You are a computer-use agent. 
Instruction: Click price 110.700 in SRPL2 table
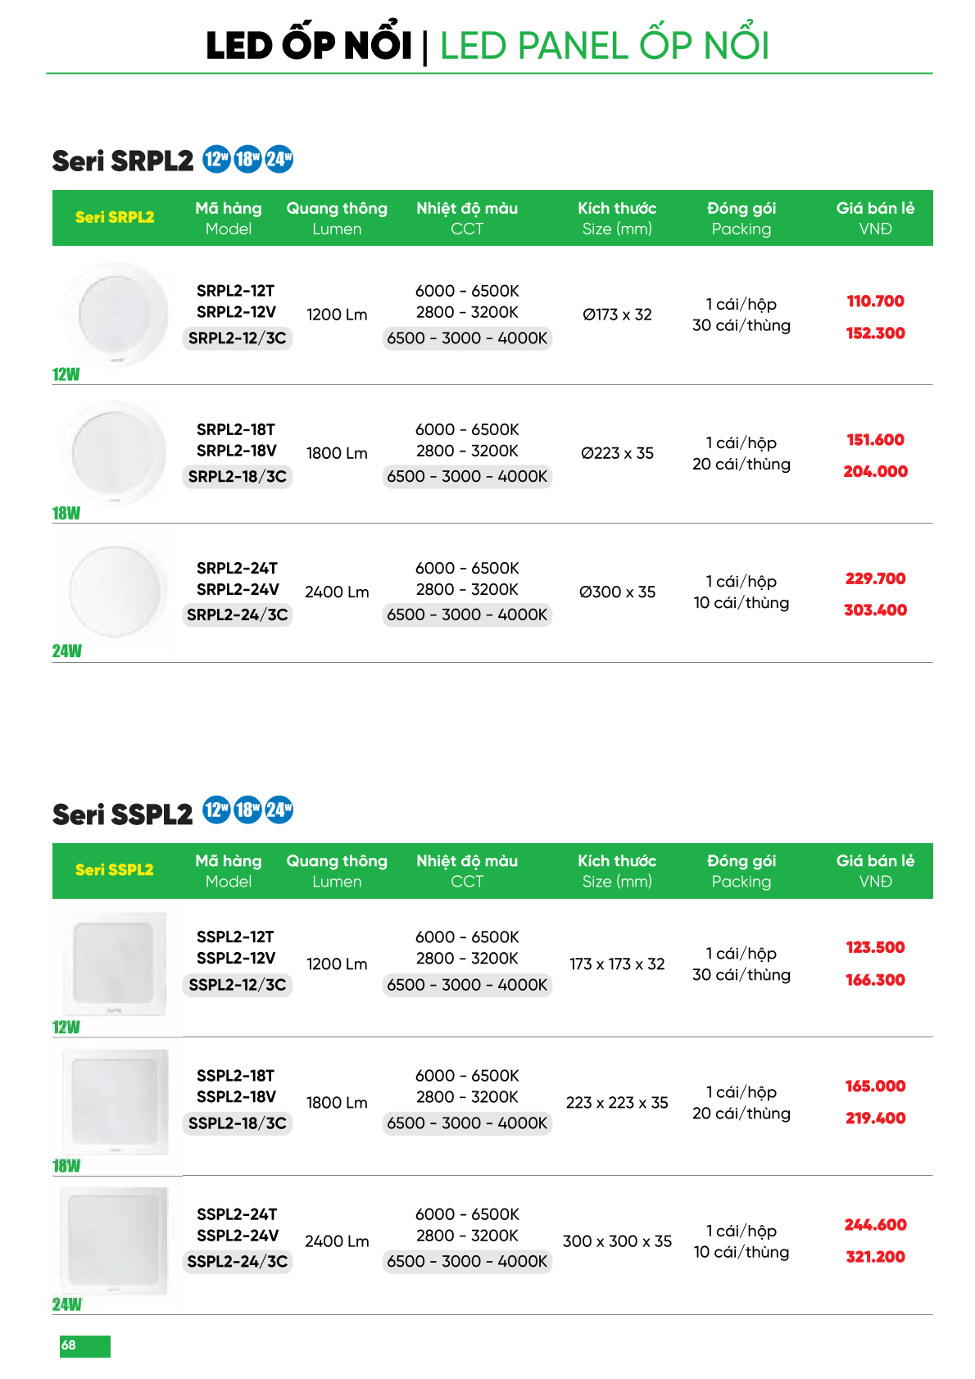coord(875,301)
